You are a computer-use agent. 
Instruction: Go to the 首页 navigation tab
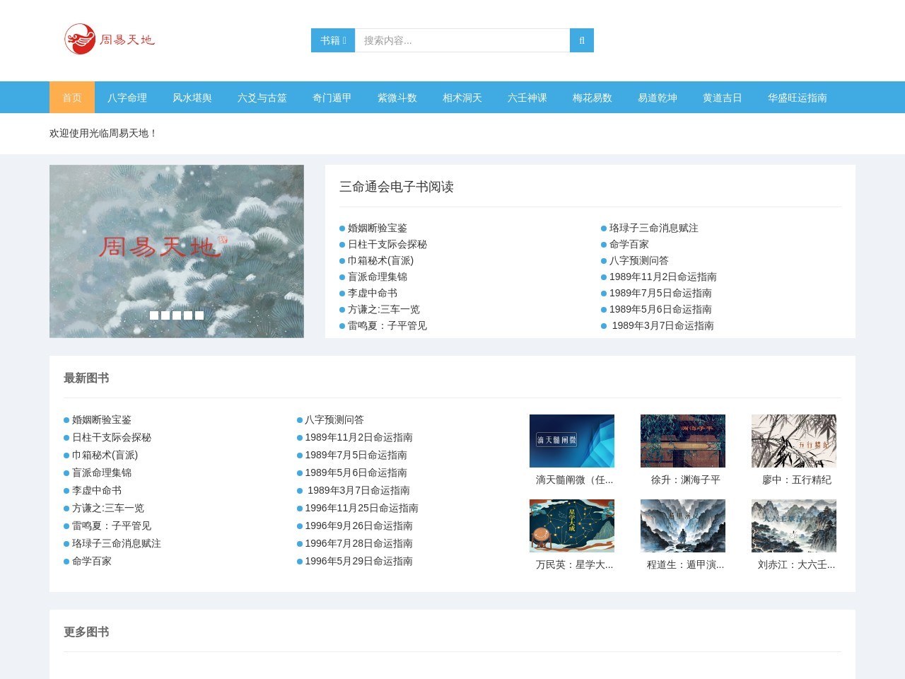click(72, 98)
